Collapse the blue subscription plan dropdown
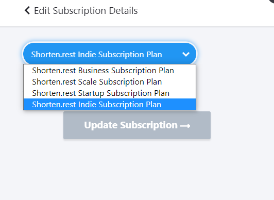This screenshot has width=274, height=200. [x=110, y=54]
